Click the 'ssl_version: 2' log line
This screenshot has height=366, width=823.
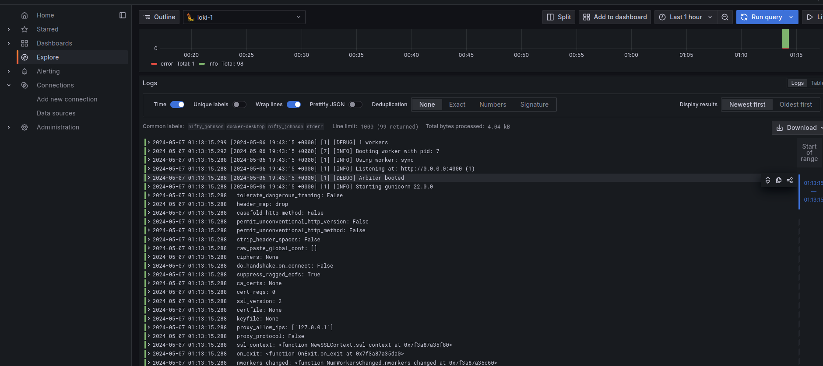(x=259, y=301)
